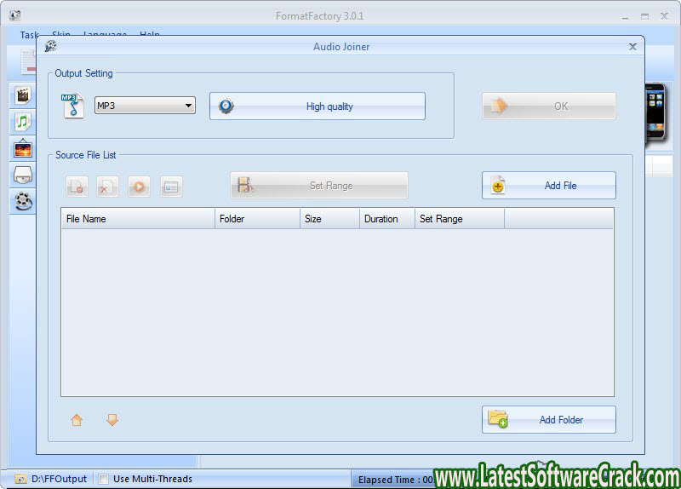681x489 pixels.
Task: Open Picture category in FormatFactory sidebar
Action: (23, 148)
